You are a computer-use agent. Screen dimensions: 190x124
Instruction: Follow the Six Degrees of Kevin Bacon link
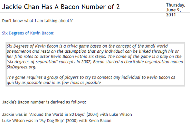click(x=28, y=33)
